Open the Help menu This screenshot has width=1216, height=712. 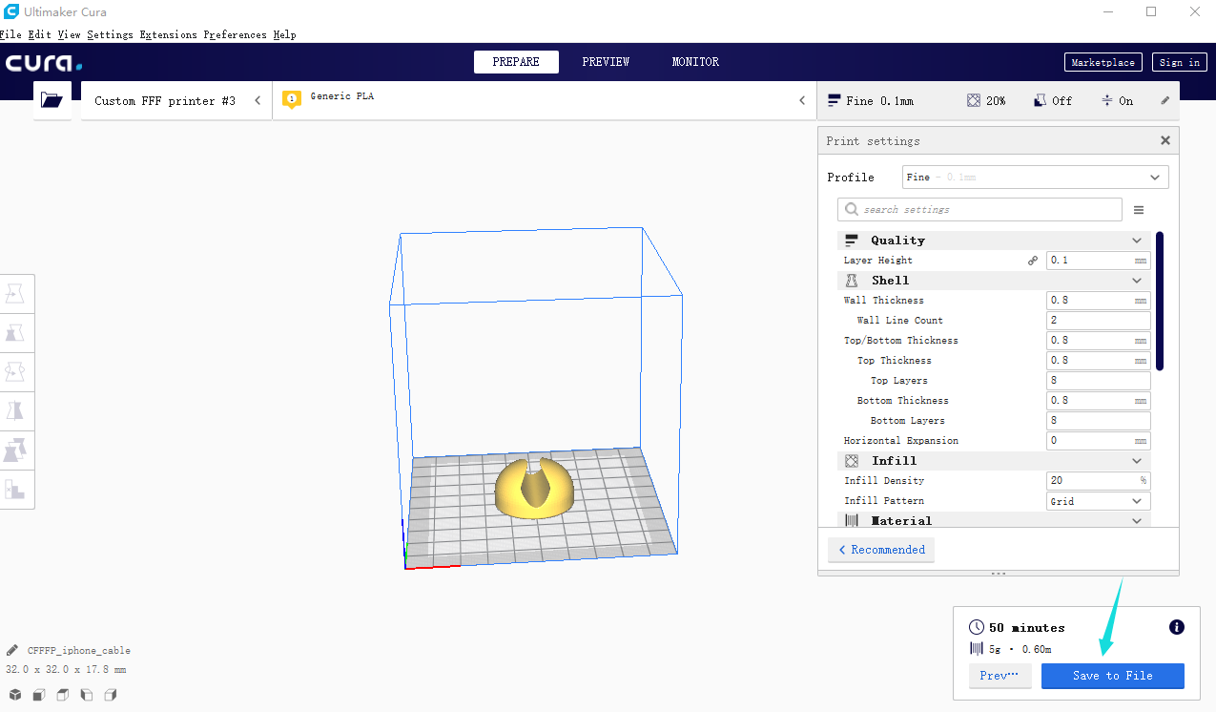[284, 34]
